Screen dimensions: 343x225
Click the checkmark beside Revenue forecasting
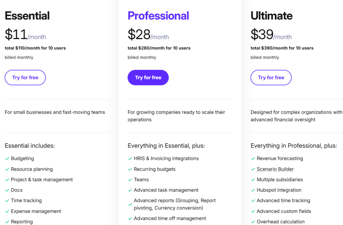click(x=253, y=159)
